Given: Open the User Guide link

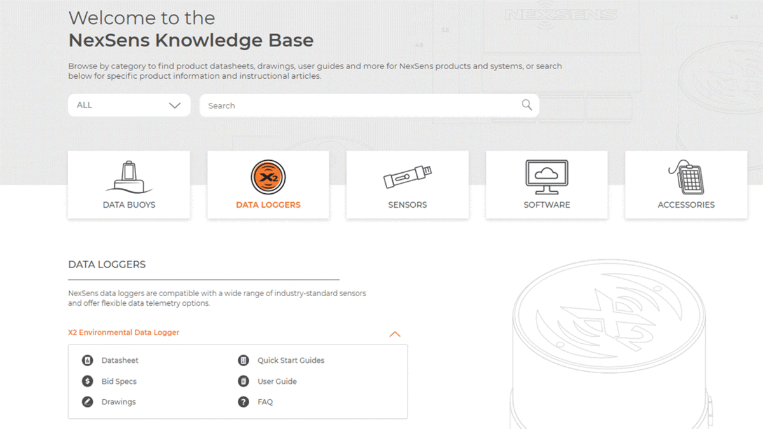Looking at the screenshot, I should coord(277,381).
